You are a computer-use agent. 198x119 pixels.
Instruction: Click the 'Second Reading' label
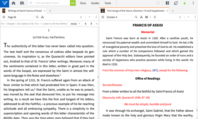[112, 85]
